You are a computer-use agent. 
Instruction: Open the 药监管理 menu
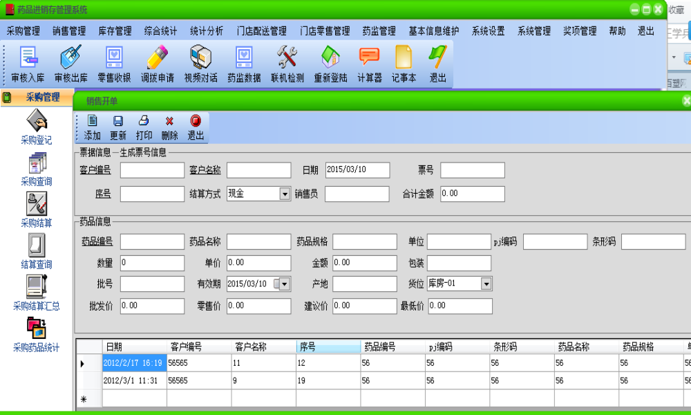[379, 31]
